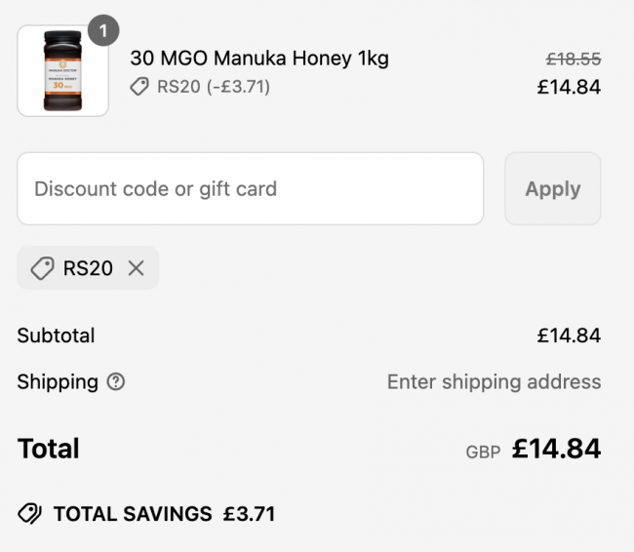The image size is (634, 552).
Task: Click the bold Total amount £14.84
Action: coord(556,449)
